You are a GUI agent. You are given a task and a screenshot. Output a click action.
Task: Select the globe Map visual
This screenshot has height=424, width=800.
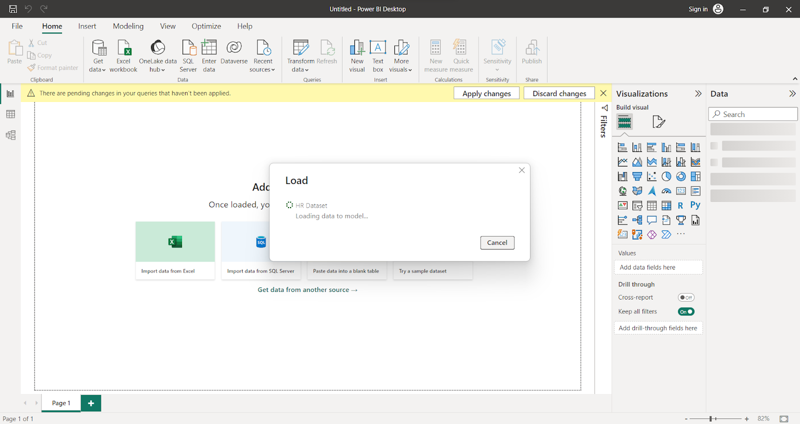[x=622, y=191]
